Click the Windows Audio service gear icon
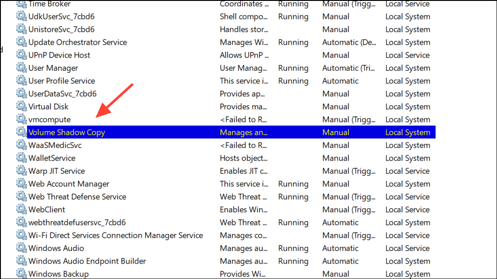 tap(21, 248)
